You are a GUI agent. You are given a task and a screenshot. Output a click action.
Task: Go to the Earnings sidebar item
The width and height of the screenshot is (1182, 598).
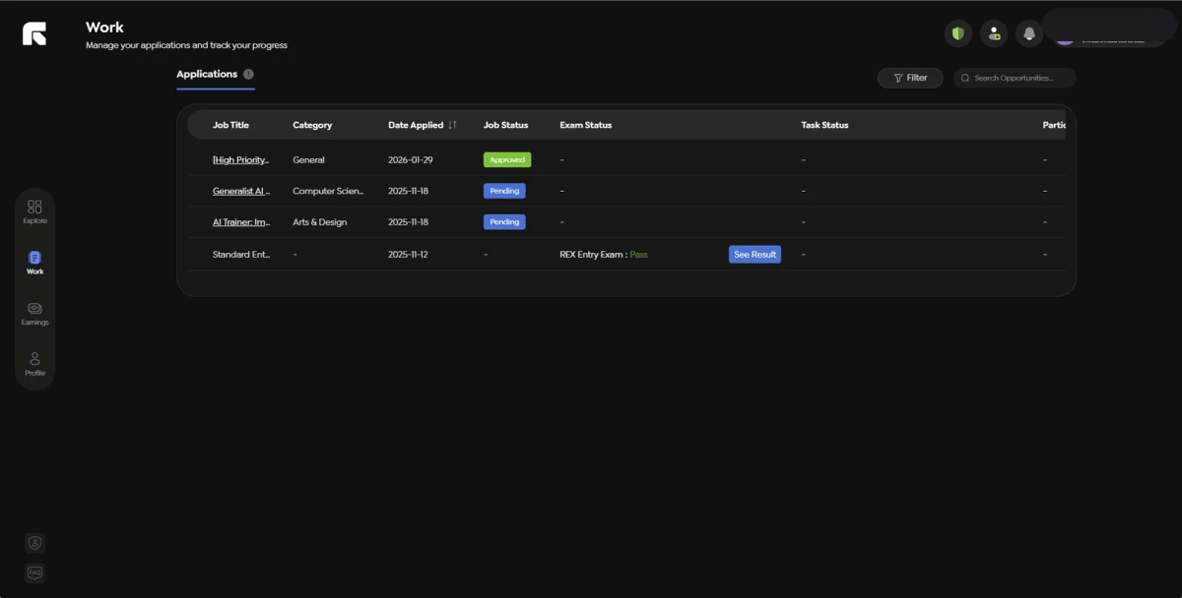coord(34,313)
